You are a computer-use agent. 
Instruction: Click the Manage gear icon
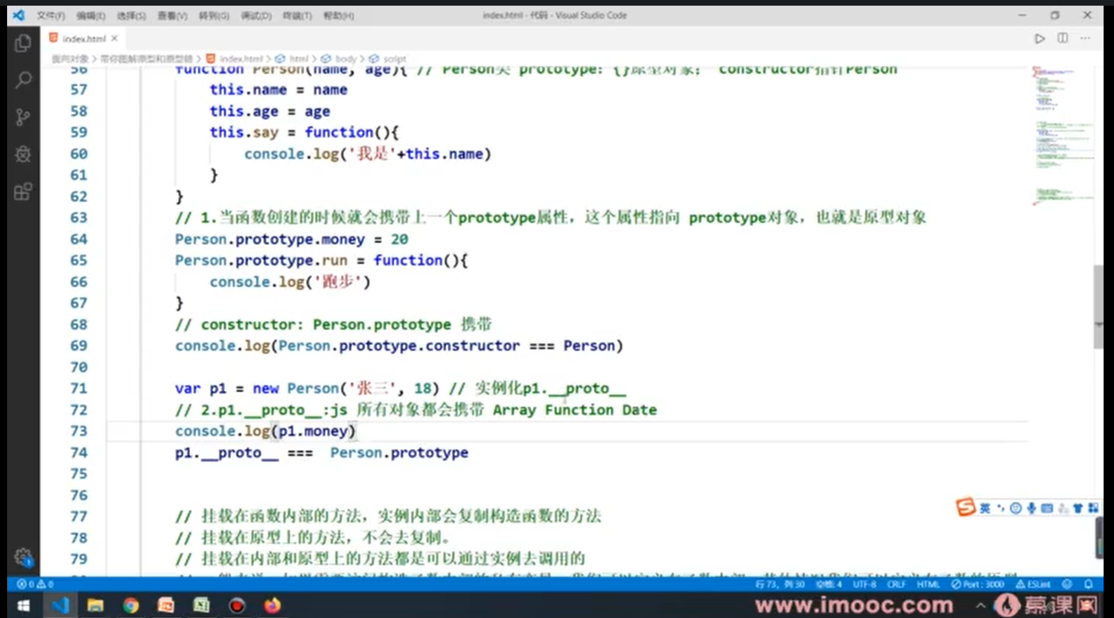23,557
